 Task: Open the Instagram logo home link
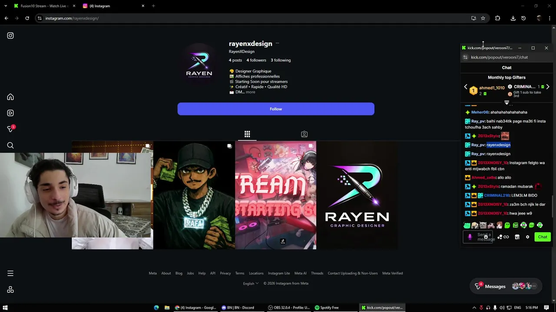coord(10,36)
